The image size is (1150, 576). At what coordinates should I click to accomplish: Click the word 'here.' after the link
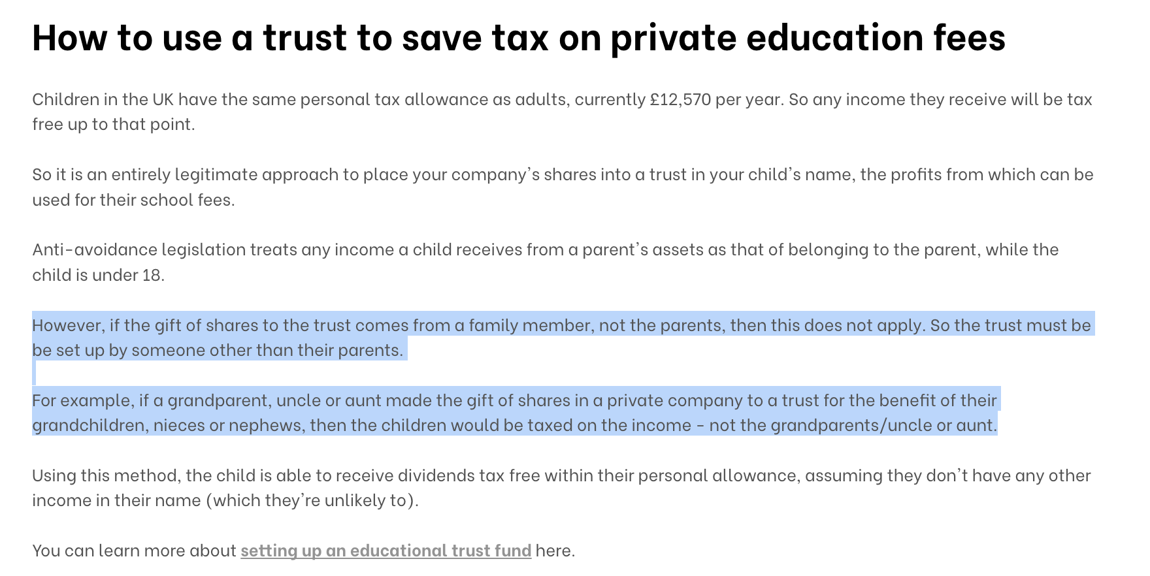pyautogui.click(x=555, y=551)
